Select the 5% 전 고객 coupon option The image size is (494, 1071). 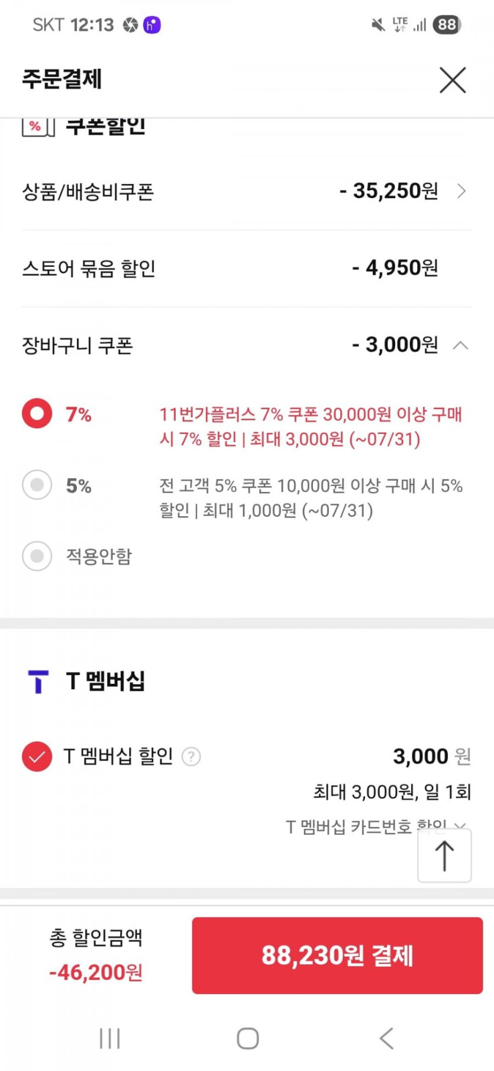pyautogui.click(x=37, y=485)
